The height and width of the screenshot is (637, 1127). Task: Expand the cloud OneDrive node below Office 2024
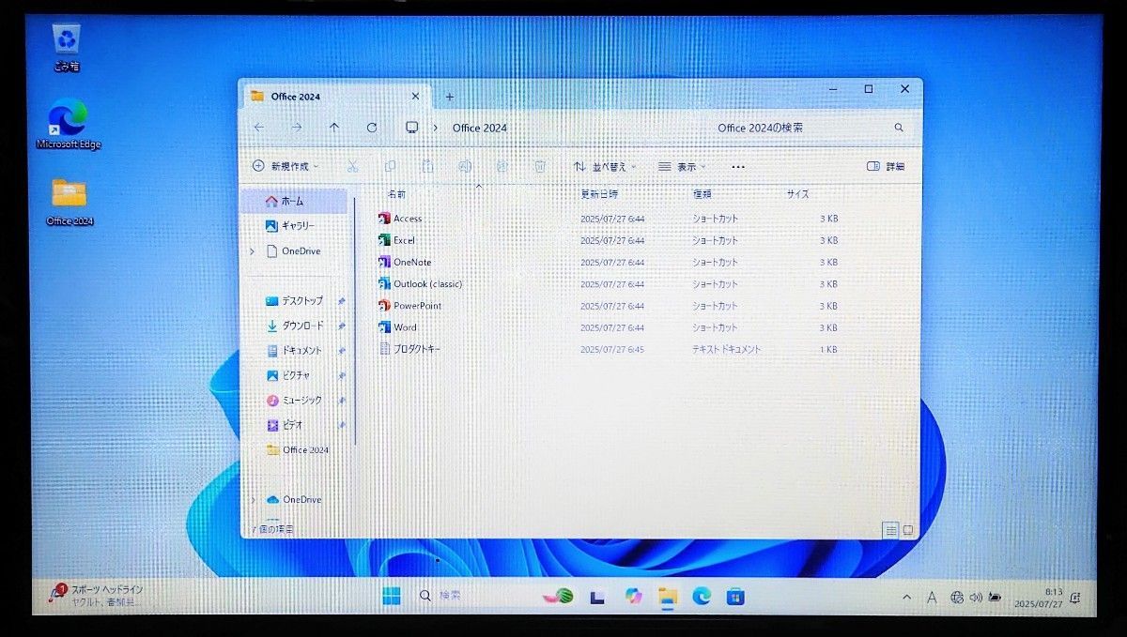point(253,500)
